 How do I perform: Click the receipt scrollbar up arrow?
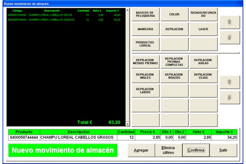pos(128,10)
